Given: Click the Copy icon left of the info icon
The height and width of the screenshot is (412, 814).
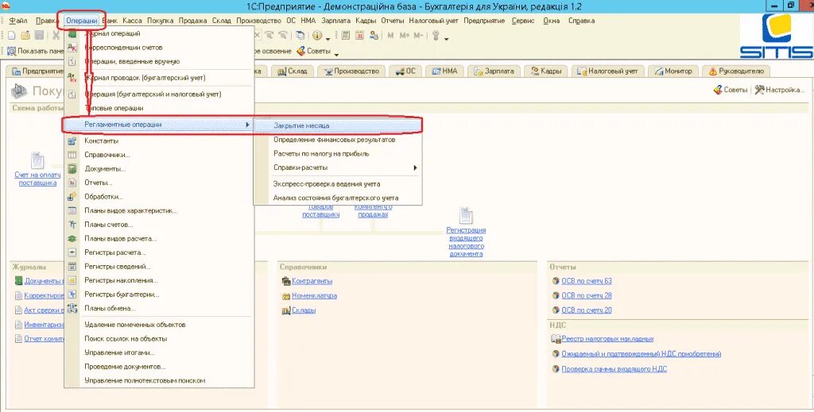Looking at the screenshot, I should (x=300, y=36).
